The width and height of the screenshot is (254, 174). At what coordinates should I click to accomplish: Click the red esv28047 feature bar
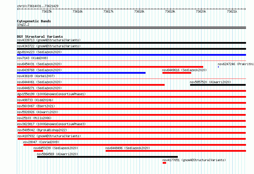pyautogui.click(x=135, y=145)
